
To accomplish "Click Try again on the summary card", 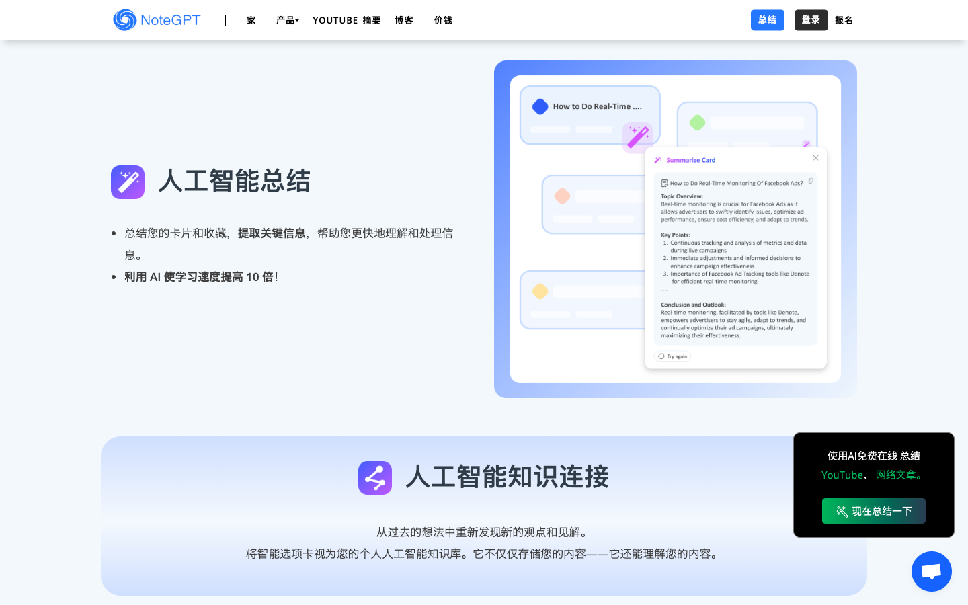I will (672, 356).
